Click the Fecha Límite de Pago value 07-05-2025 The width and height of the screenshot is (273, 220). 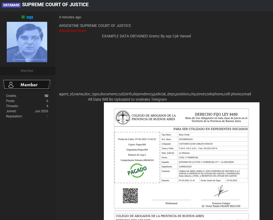(232, 180)
